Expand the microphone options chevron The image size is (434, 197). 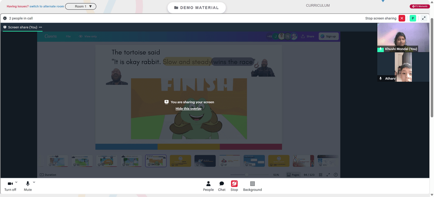pos(34,182)
